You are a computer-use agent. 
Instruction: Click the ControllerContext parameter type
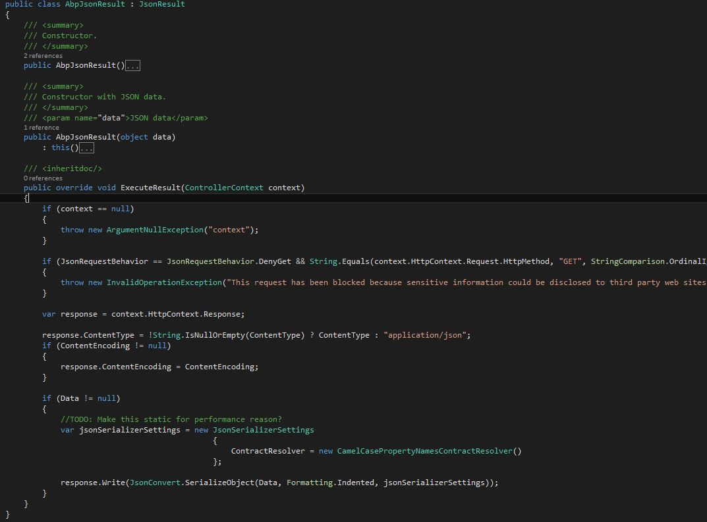click(224, 188)
